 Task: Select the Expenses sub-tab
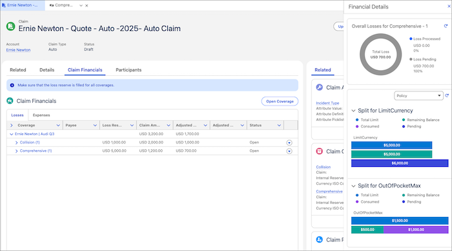pos(41,115)
